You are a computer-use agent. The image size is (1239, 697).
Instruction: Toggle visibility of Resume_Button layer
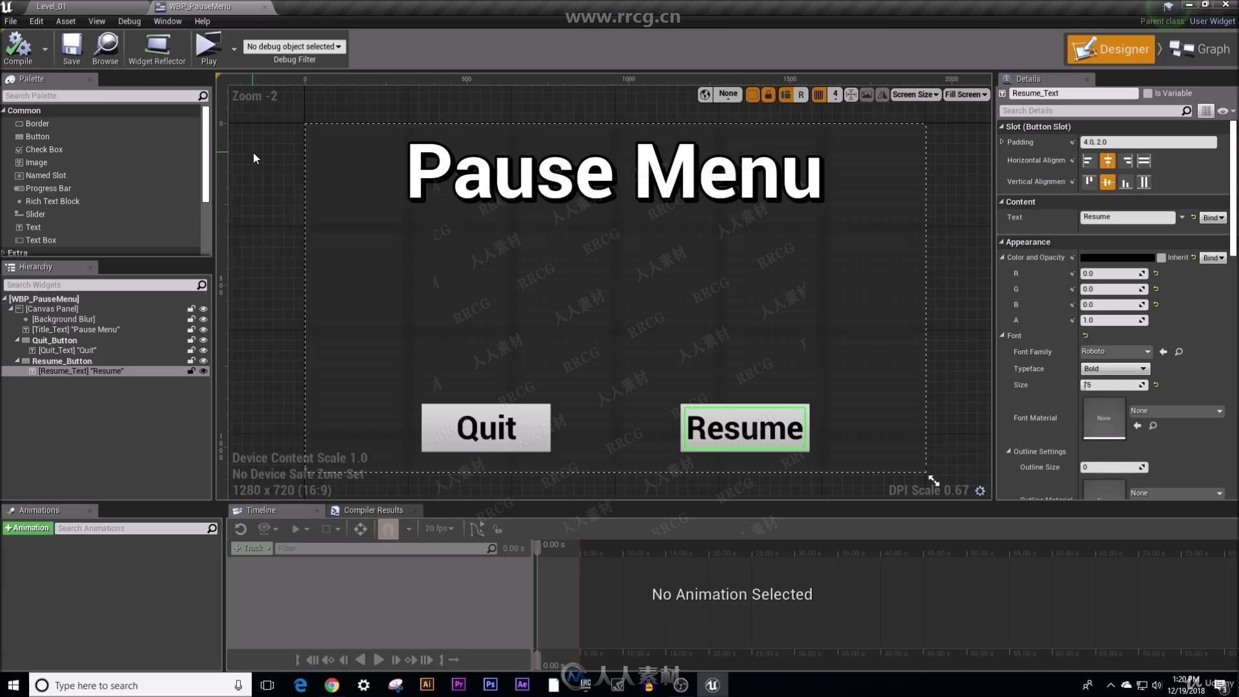203,360
